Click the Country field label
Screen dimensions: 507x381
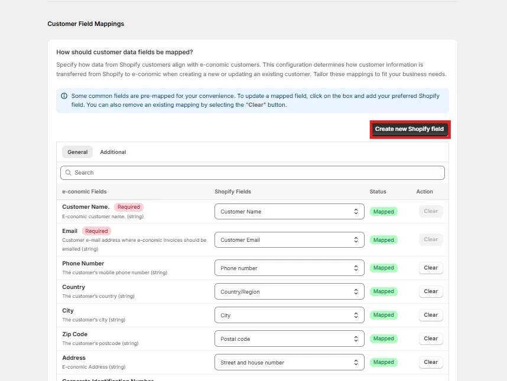[74, 287]
